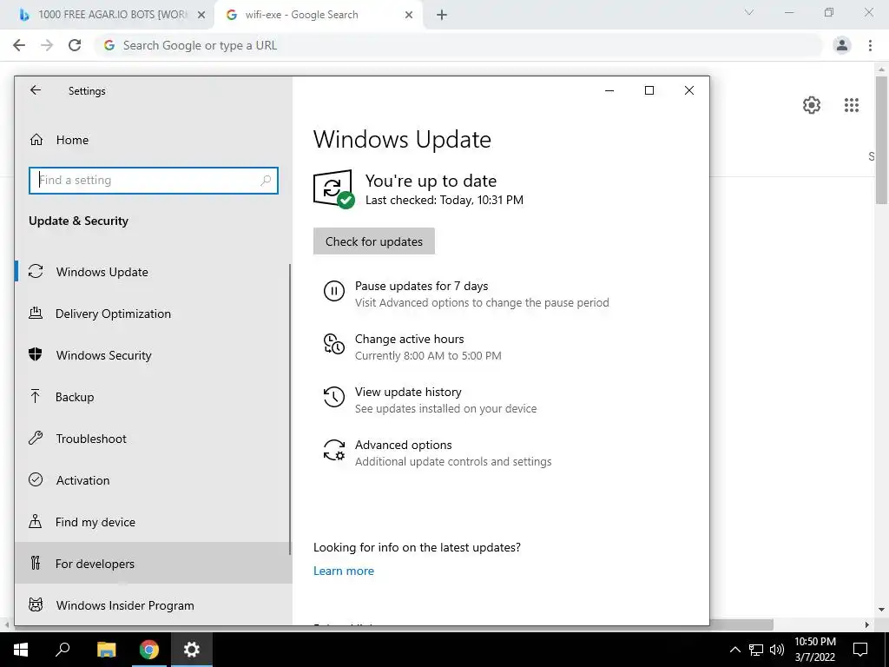Click the Troubleshoot wrench icon
This screenshot has width=889, height=667.
click(x=36, y=438)
